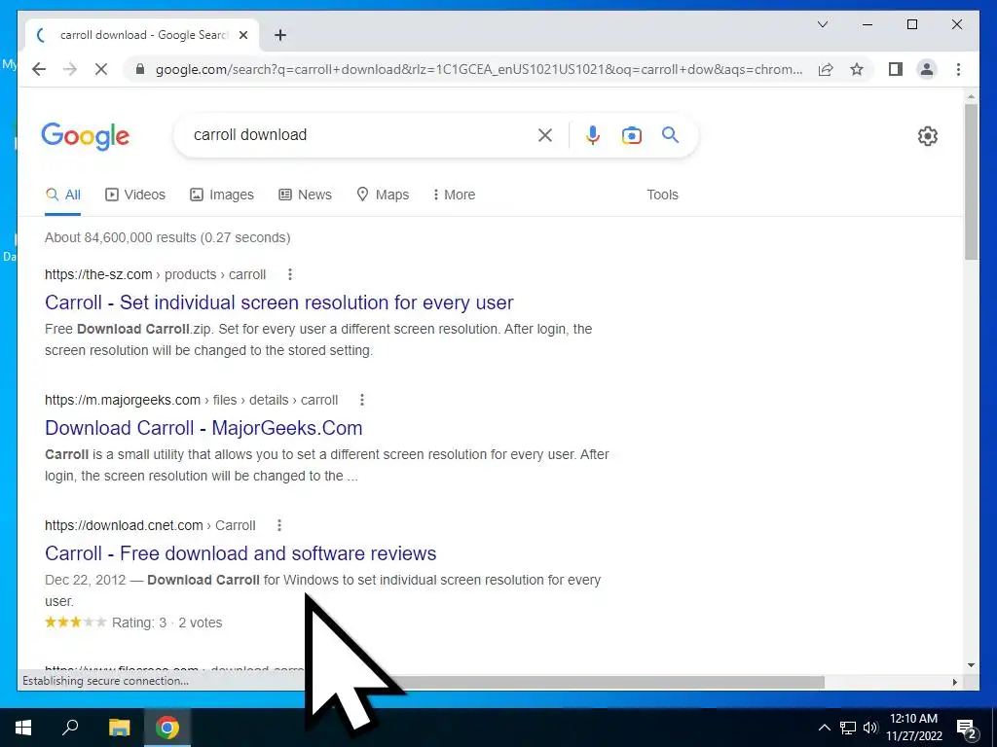Viewport: 997px width, 747px height.
Task: Open the taskbar clock and date
Action: coord(913,728)
